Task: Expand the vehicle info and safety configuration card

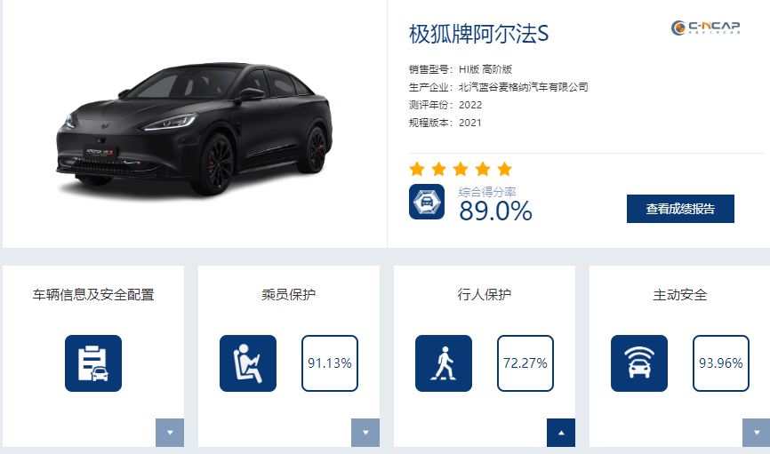Action: [170, 433]
